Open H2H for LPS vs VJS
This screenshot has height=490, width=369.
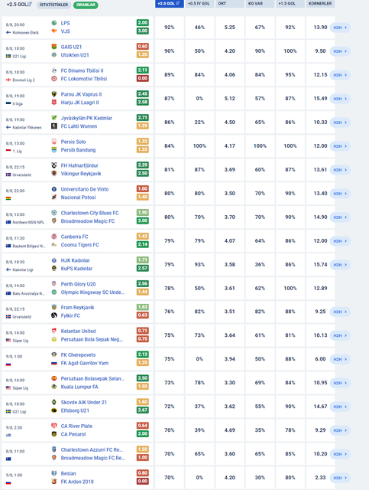[340, 28]
